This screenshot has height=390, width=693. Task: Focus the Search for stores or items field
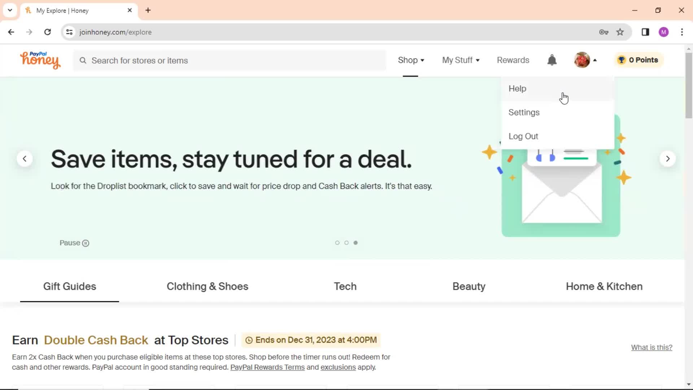pyautogui.click(x=230, y=60)
